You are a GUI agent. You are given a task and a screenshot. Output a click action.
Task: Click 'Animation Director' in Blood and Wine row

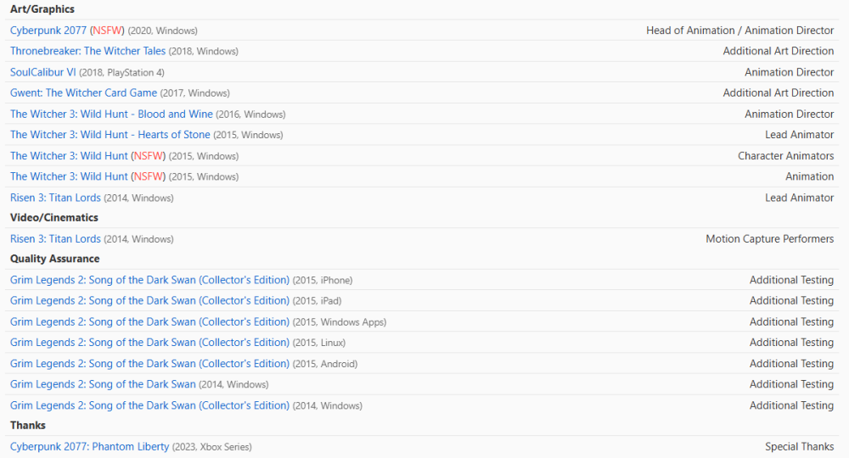789,114
